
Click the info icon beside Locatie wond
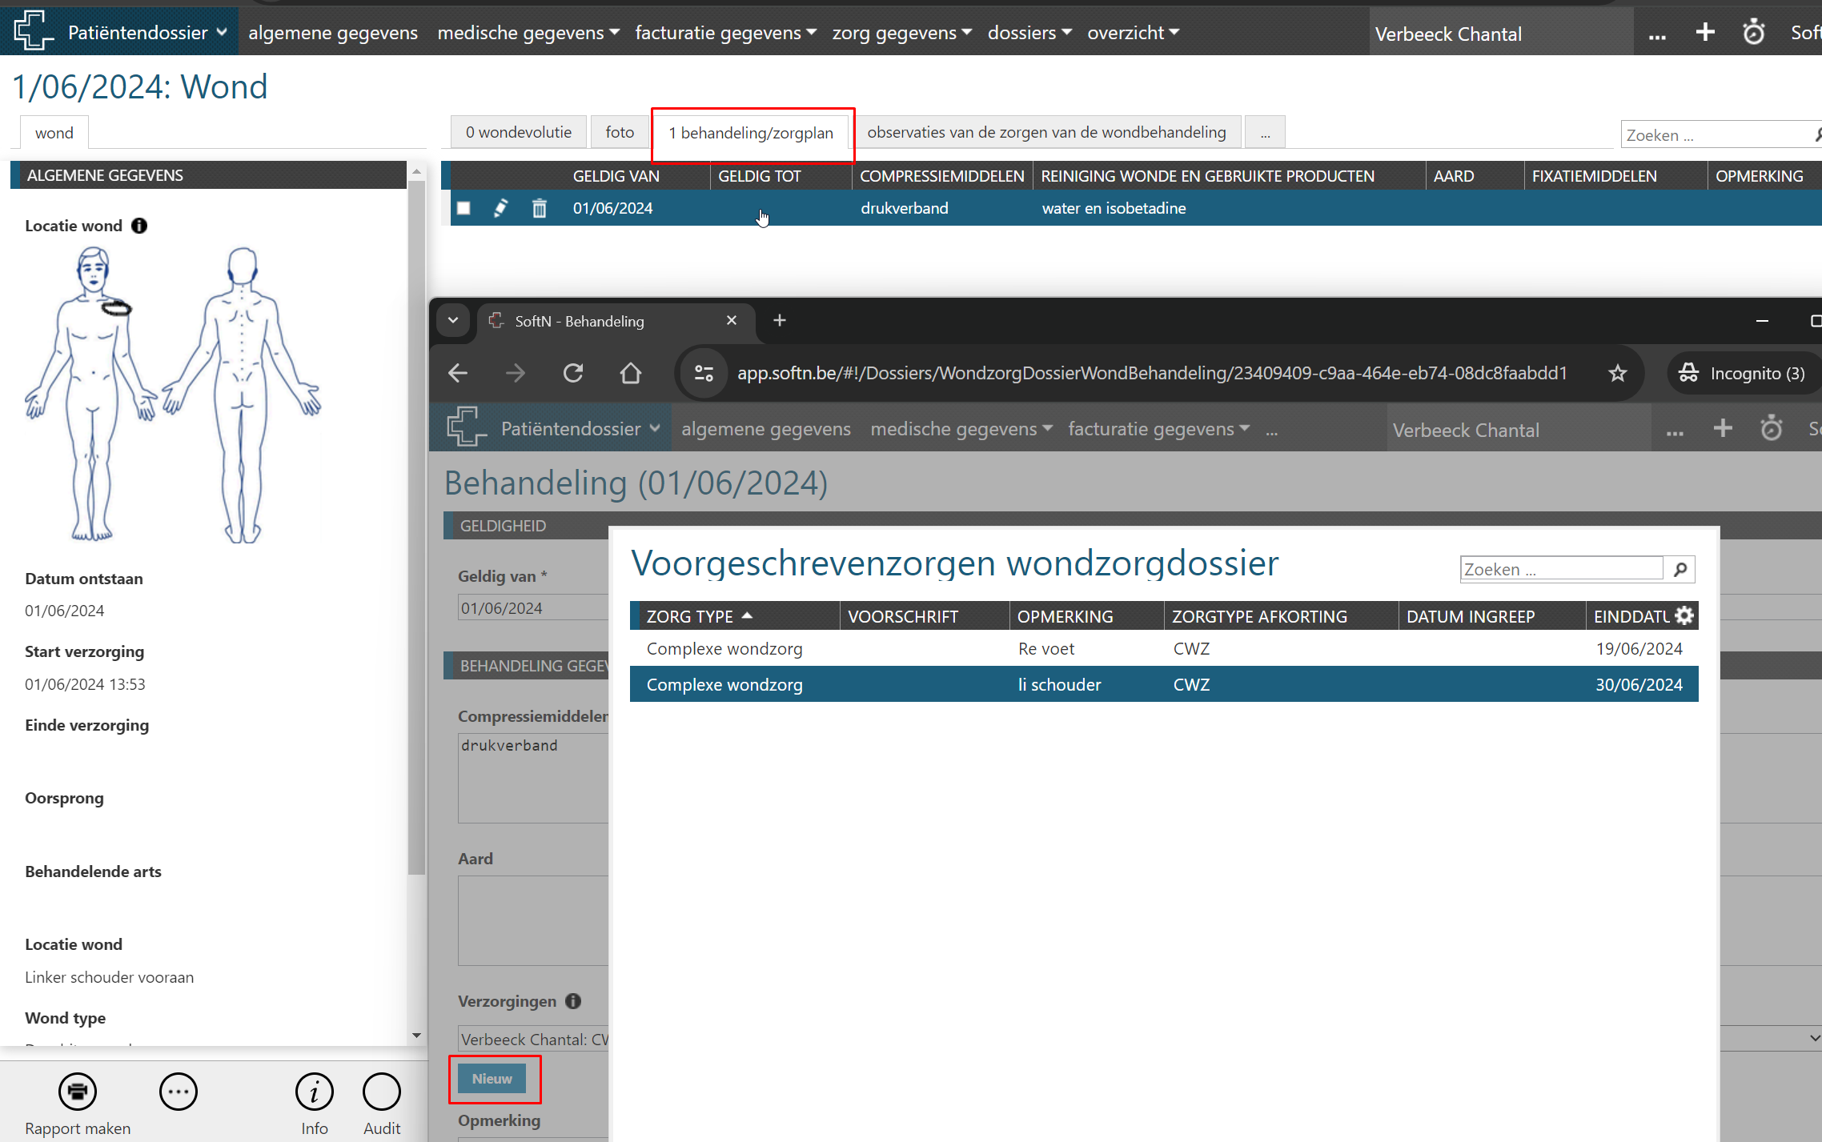(139, 226)
